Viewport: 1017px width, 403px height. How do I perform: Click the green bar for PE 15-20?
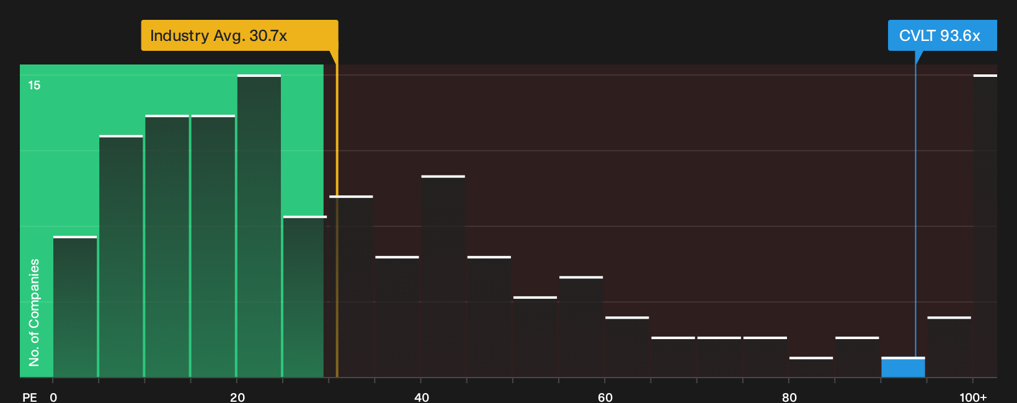coord(213,246)
